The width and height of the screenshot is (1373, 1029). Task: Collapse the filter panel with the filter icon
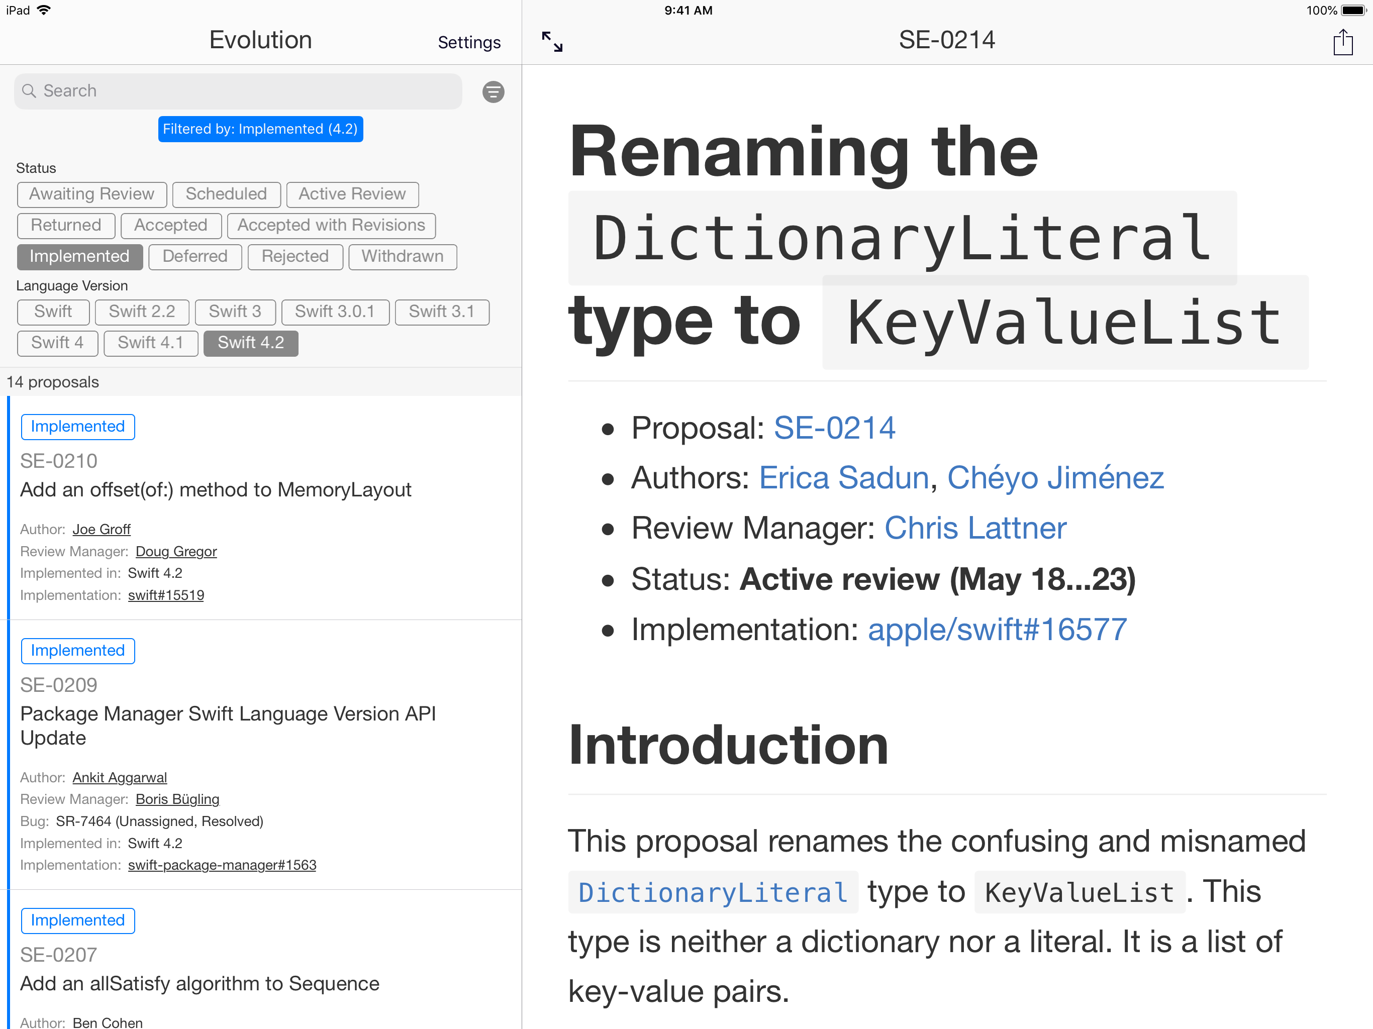(493, 92)
